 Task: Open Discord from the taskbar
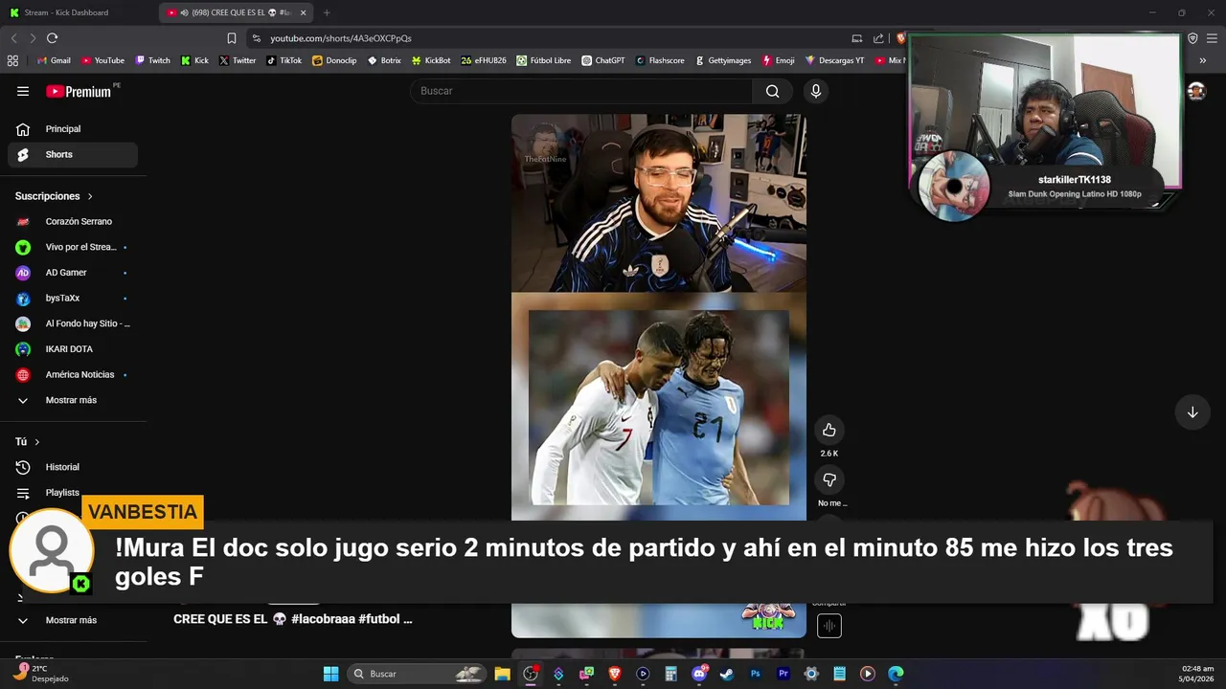tap(699, 674)
